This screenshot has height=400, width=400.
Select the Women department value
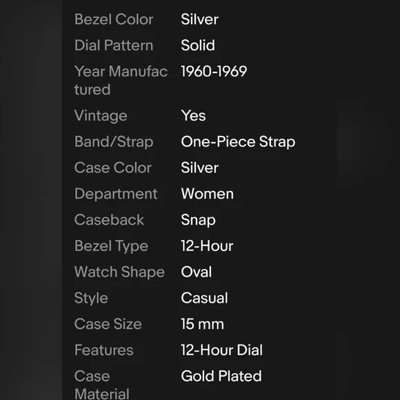pyautogui.click(x=207, y=194)
